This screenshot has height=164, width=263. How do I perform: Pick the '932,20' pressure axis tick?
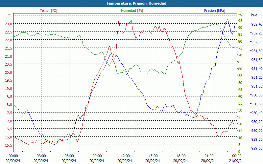click(x=256, y=33)
